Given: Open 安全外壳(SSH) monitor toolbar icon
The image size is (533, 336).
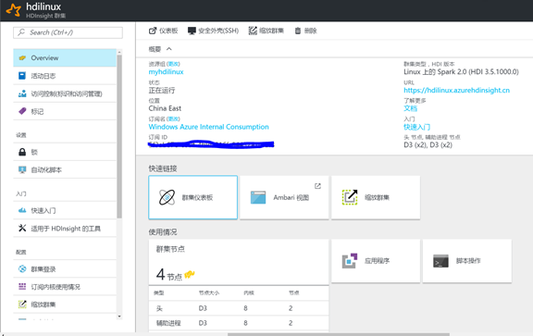Looking at the screenshot, I should pos(192,31).
